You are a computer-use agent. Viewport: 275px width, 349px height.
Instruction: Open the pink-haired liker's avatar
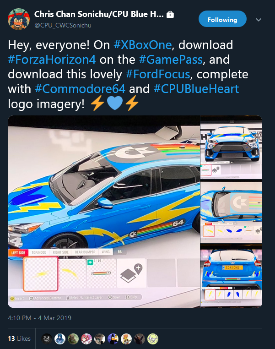click(x=86, y=339)
